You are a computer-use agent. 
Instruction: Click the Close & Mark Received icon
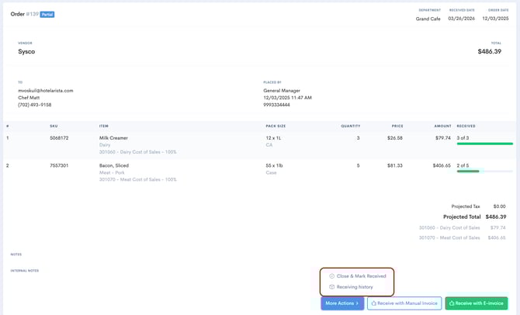point(332,276)
